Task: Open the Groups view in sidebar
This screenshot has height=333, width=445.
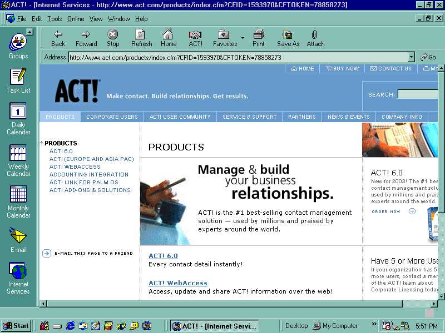Action: tap(18, 46)
